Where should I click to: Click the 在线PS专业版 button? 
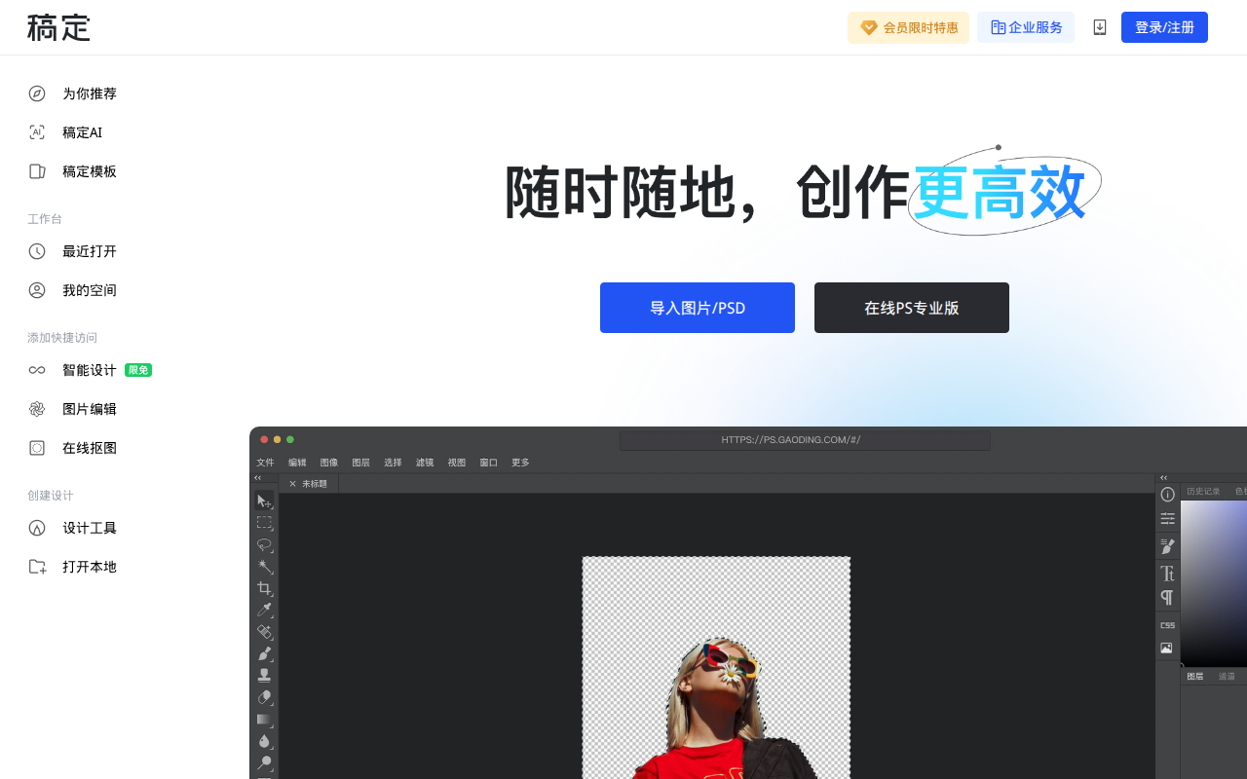pyautogui.click(x=912, y=308)
